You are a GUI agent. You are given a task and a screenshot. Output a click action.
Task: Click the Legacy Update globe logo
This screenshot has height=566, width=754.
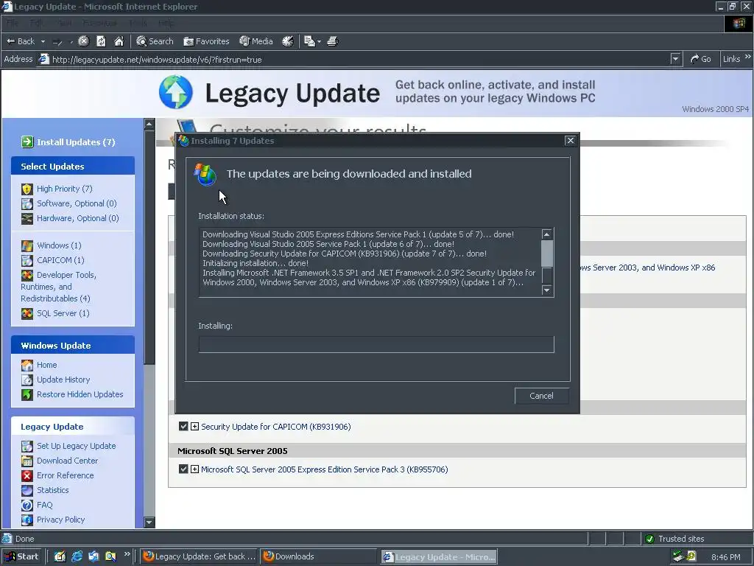pos(175,92)
